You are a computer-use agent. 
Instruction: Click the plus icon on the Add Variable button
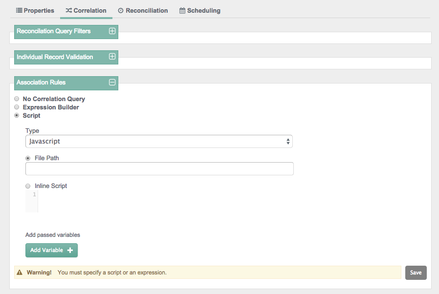pos(70,250)
